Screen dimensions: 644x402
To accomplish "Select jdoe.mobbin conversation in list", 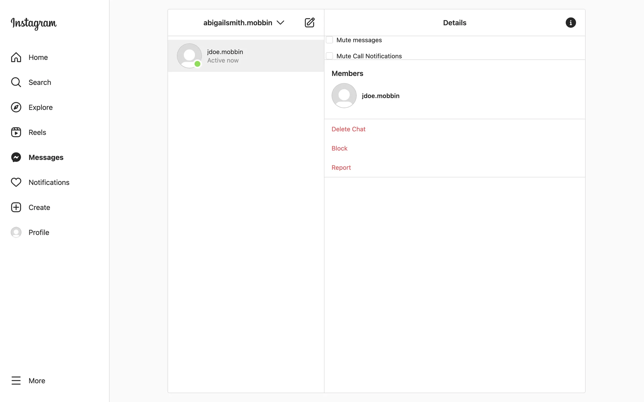I will click(x=246, y=56).
